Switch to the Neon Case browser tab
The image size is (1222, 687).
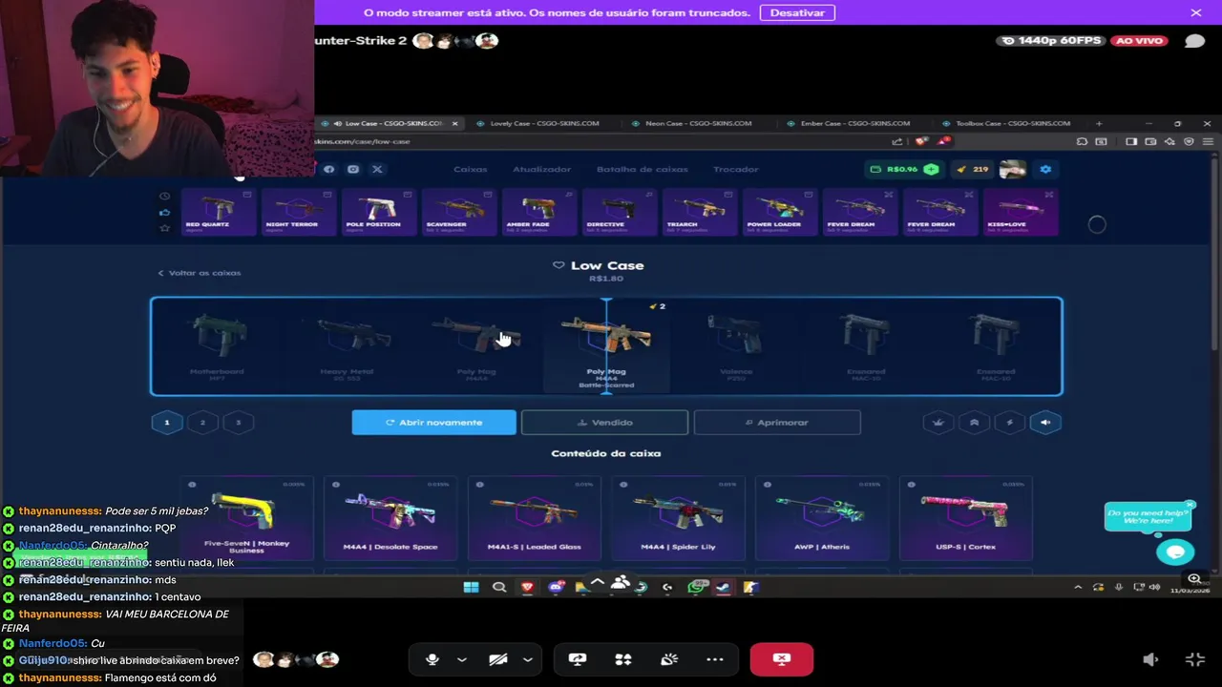pyautogui.click(x=698, y=123)
